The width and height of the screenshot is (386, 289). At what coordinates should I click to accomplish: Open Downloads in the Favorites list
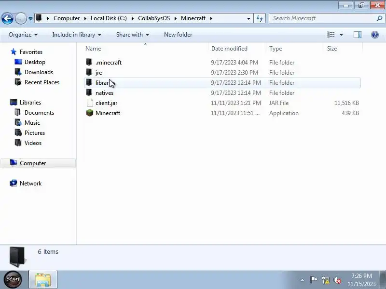click(x=39, y=72)
